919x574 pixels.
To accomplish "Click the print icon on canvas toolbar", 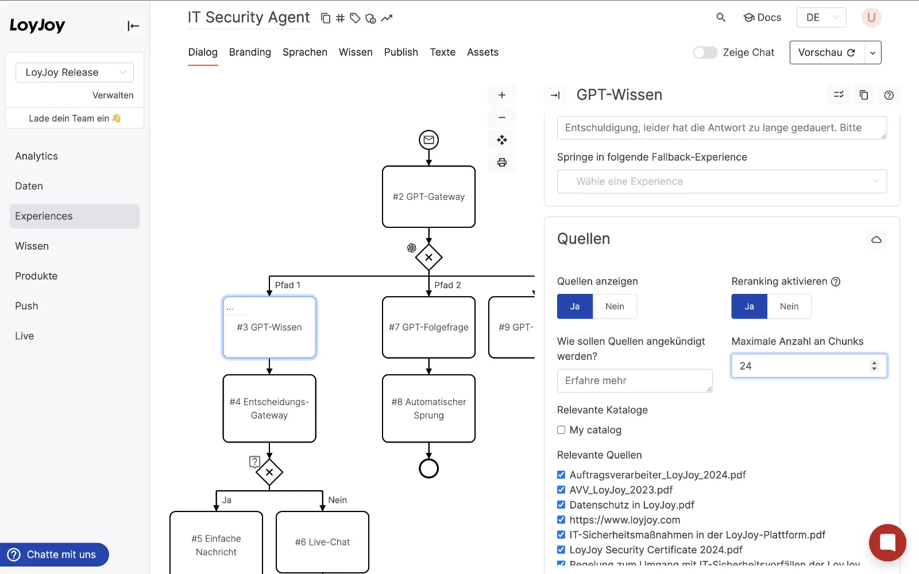I will point(501,162).
